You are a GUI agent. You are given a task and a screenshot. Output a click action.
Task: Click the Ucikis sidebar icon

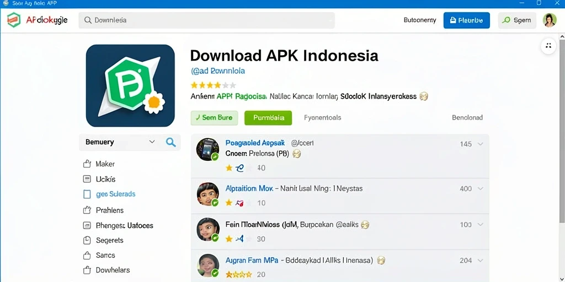(87, 179)
